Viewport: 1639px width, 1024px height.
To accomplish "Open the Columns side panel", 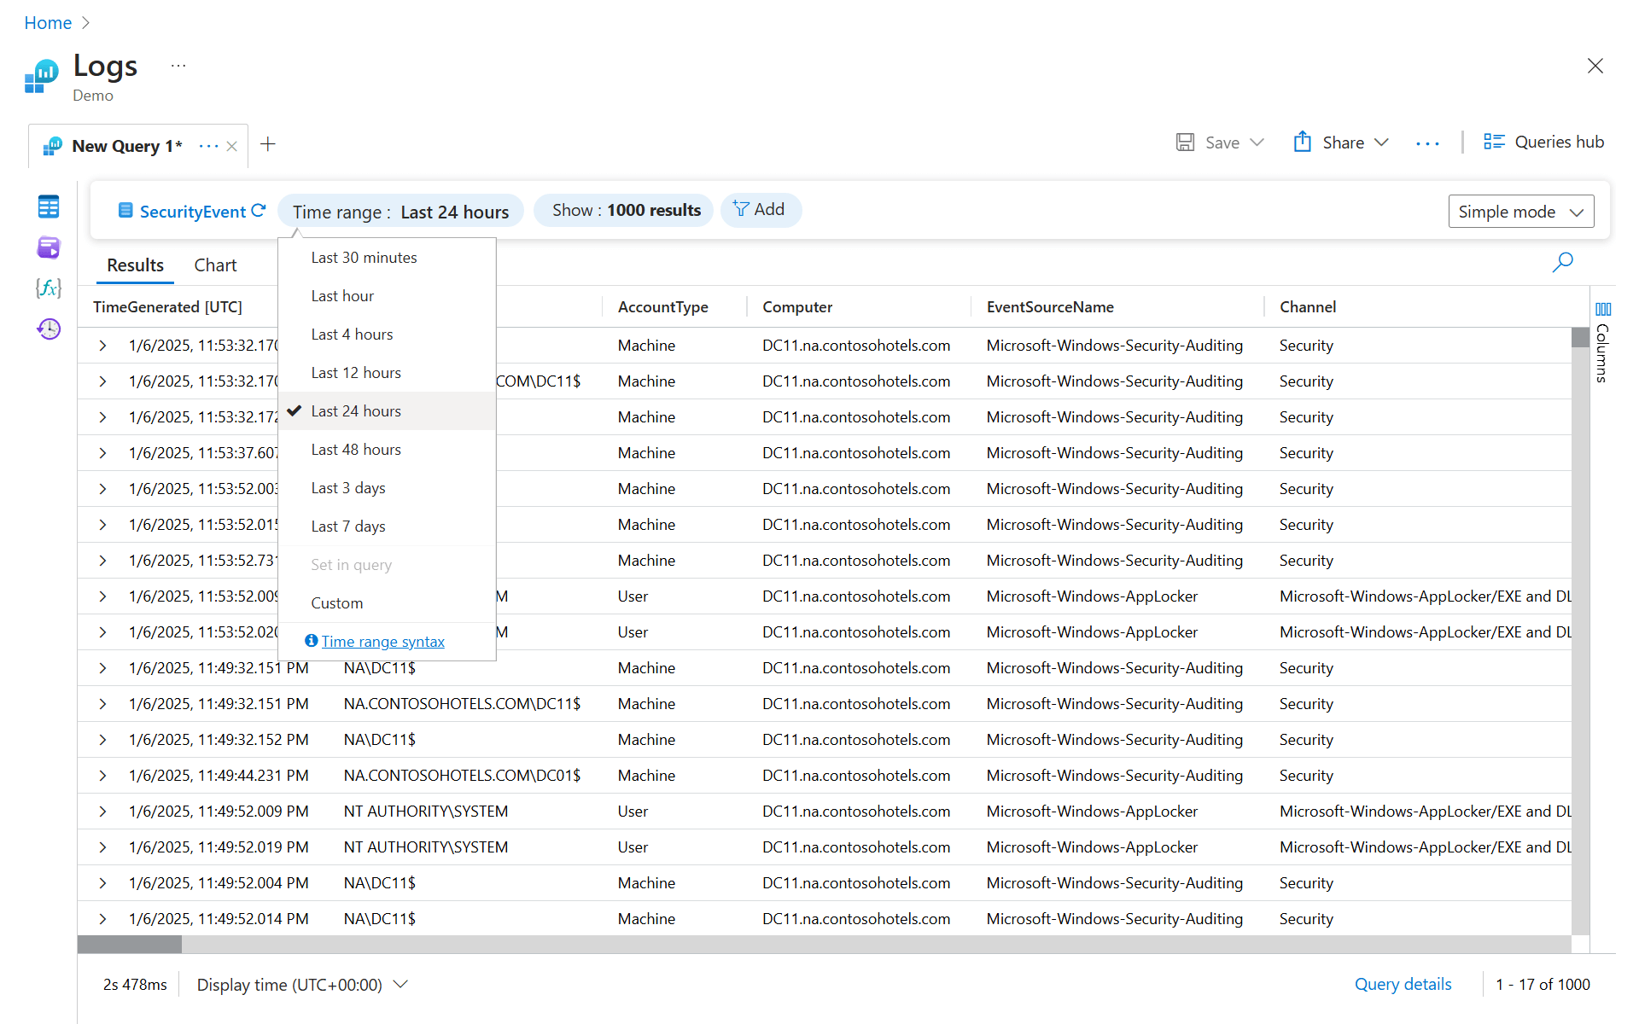I will [x=1602, y=341].
